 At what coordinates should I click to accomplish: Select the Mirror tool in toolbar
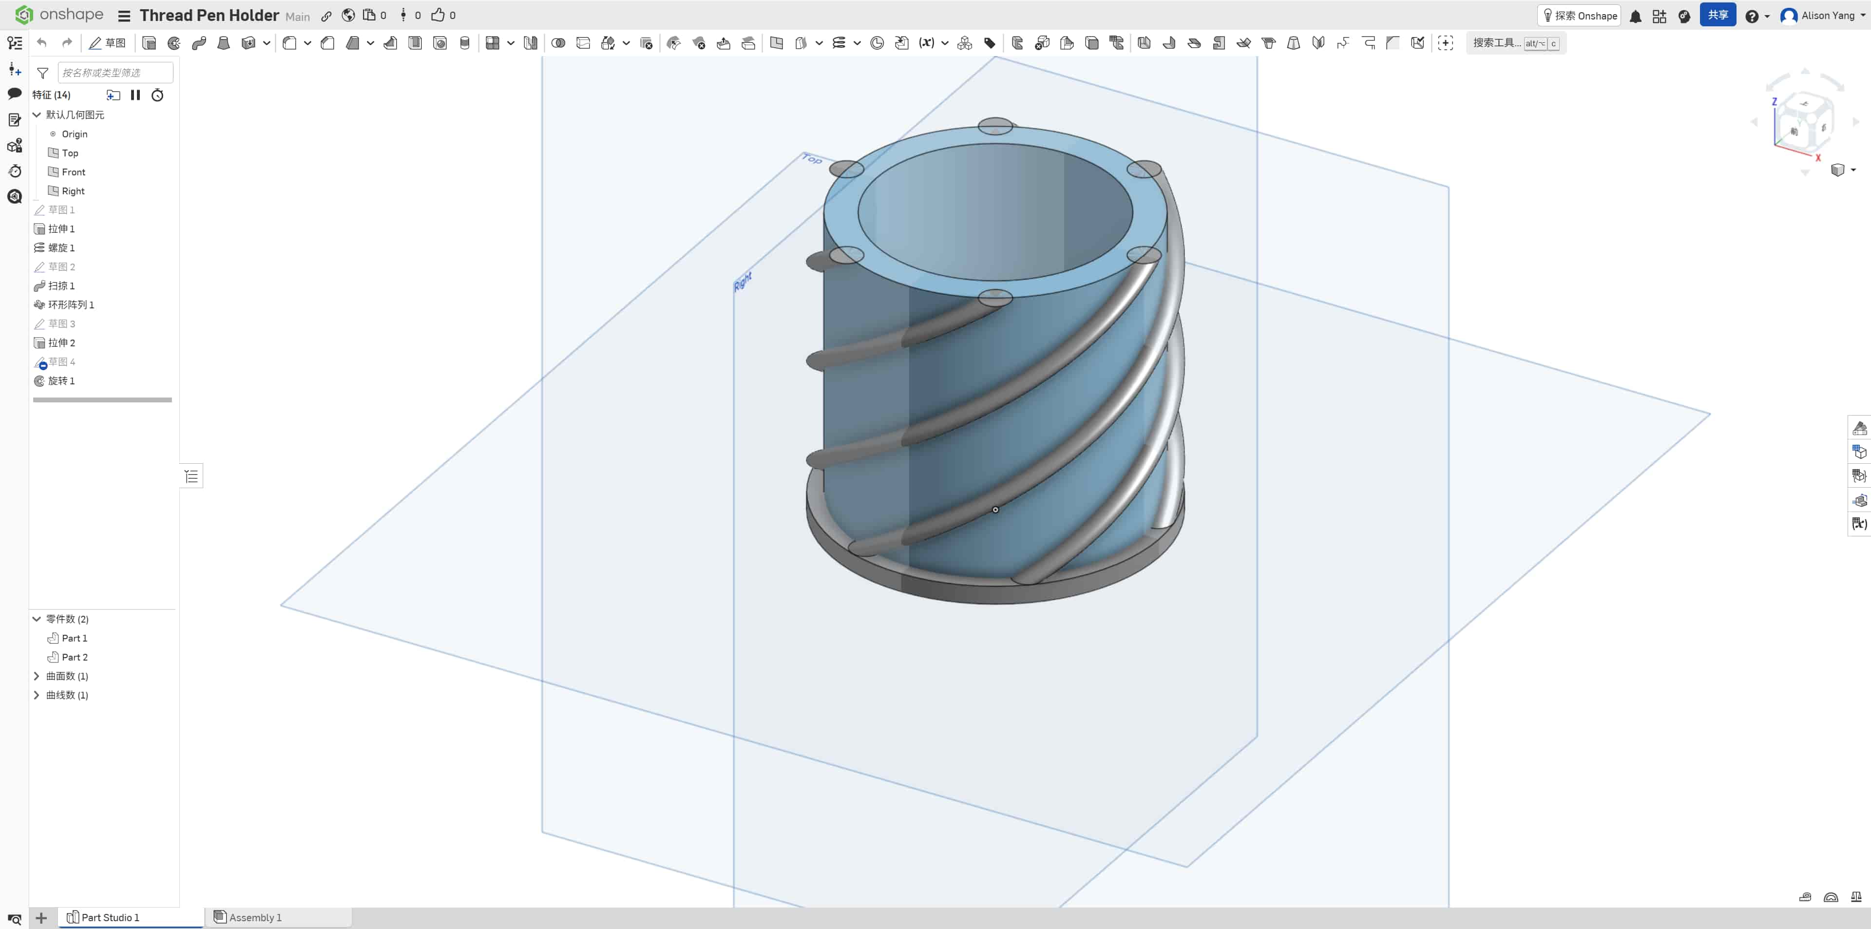pos(531,43)
